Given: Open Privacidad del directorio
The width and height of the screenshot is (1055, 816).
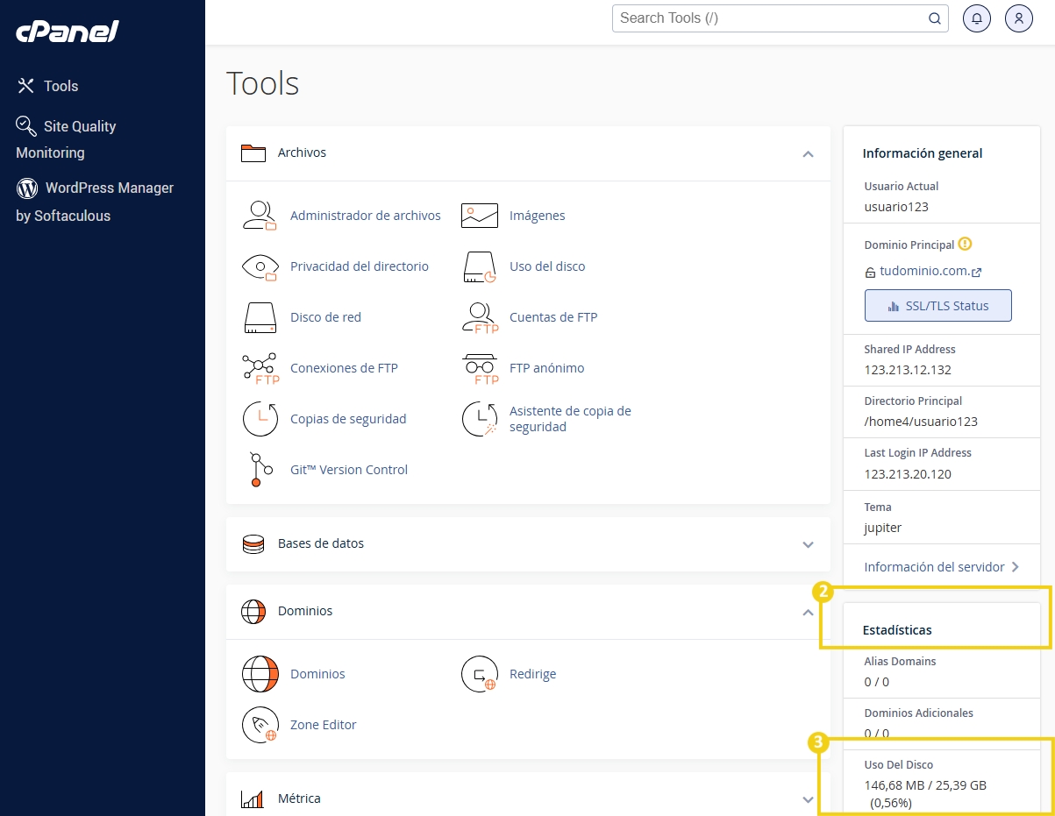Looking at the screenshot, I should pyautogui.click(x=360, y=266).
